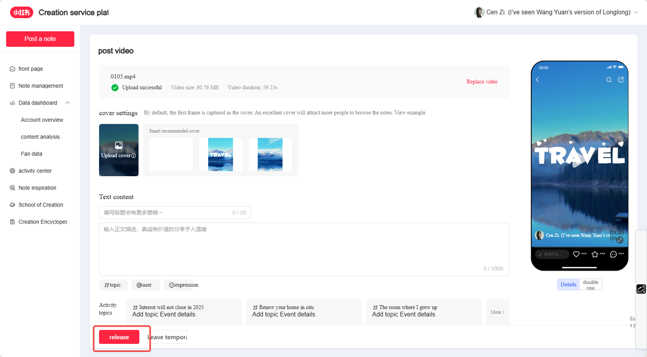Image resolution: width=647 pixels, height=357 pixels.
Task: Click the body description text area
Action: (304, 249)
